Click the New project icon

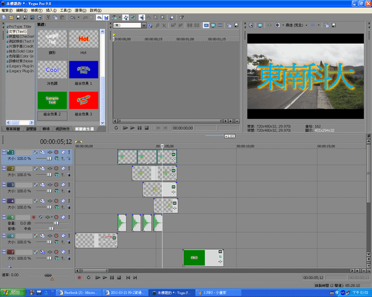click(4, 17)
